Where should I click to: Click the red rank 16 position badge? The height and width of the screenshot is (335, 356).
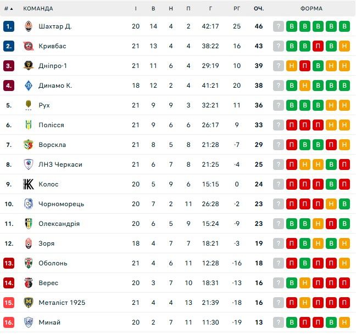[8, 322]
